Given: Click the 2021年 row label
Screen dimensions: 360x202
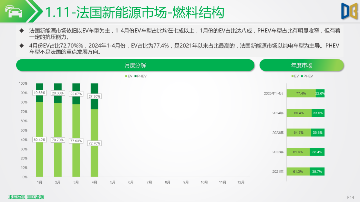Looking at the screenshot, I should 278,171.
